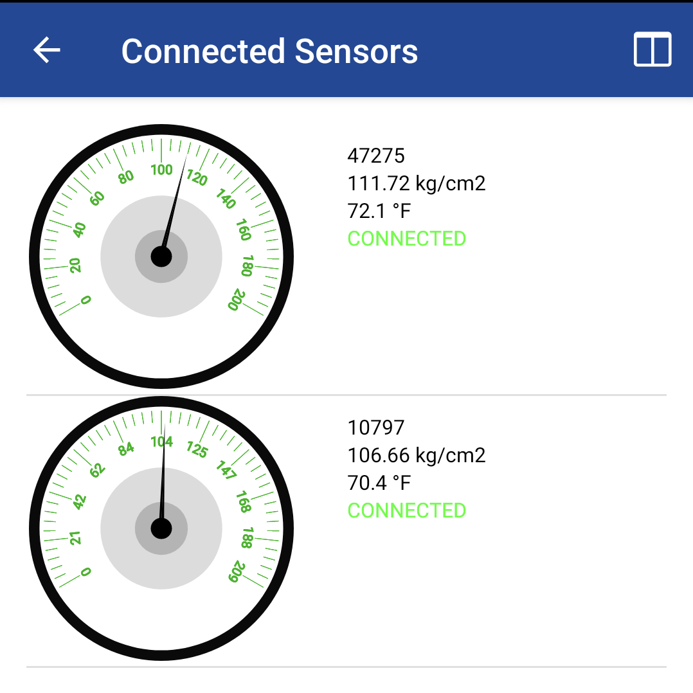The image size is (693, 693).
Task: Open the pressure gauge for sensor 47275
Action: (x=161, y=256)
